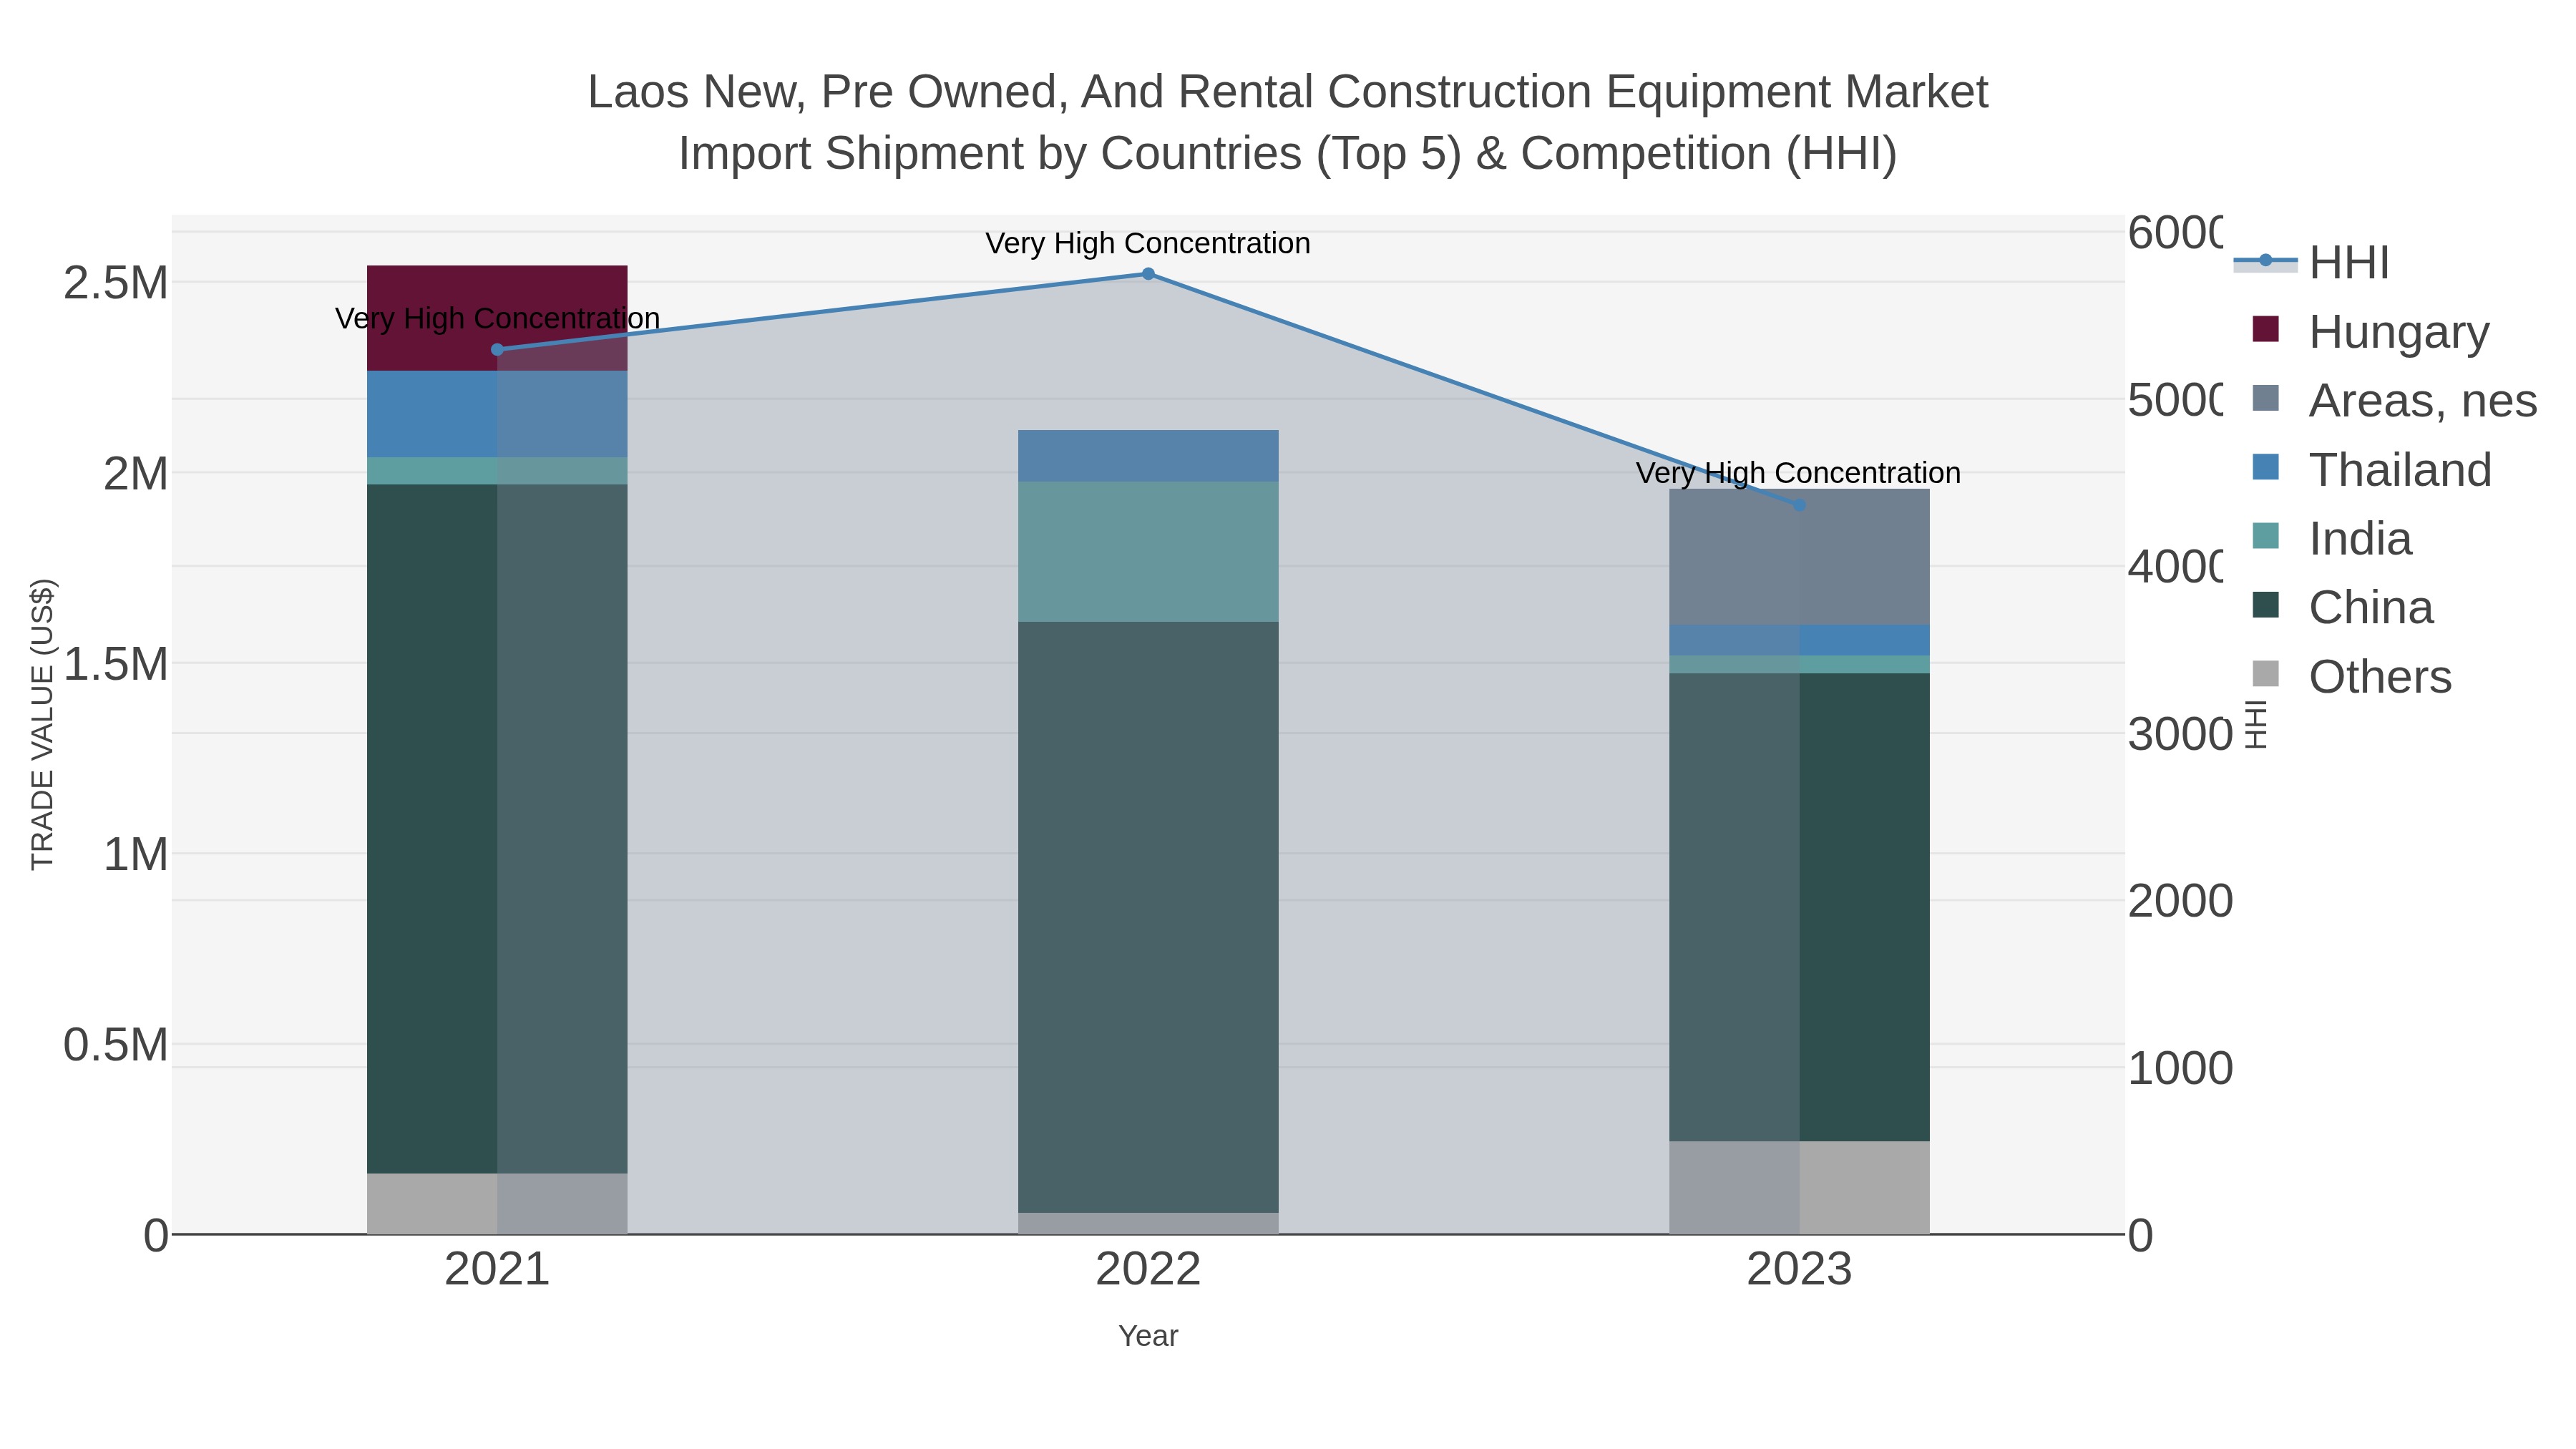
Task: Toggle the Areas, nes legend entry
Action: pyautogui.click(x=2394, y=401)
